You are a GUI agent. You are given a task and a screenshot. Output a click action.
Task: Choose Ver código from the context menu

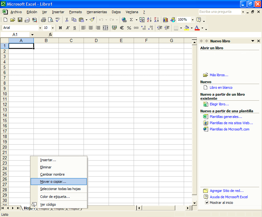tap(59, 204)
